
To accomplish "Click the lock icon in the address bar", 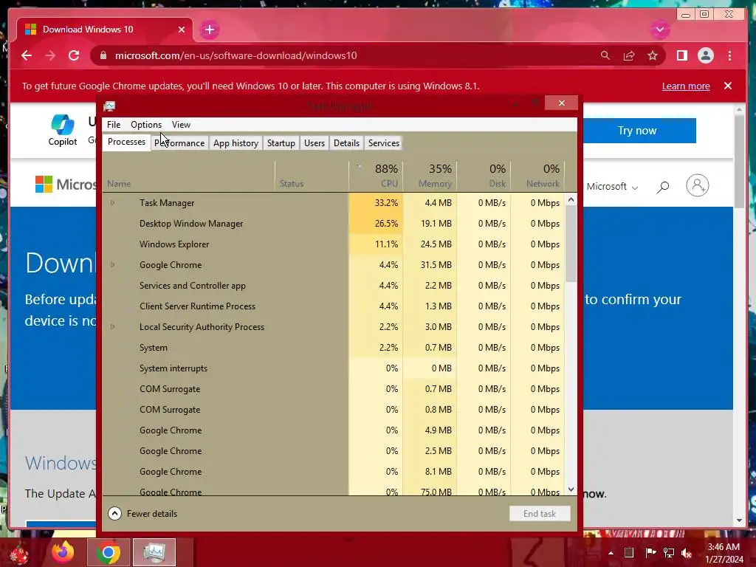I will click(103, 55).
